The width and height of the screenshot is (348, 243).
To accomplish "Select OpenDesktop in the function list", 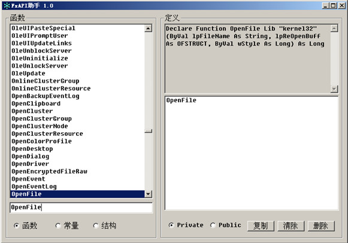I will (x=77, y=149).
